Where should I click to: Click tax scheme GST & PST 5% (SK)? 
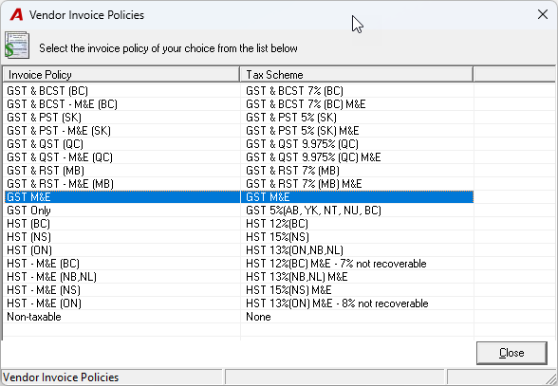point(291,118)
